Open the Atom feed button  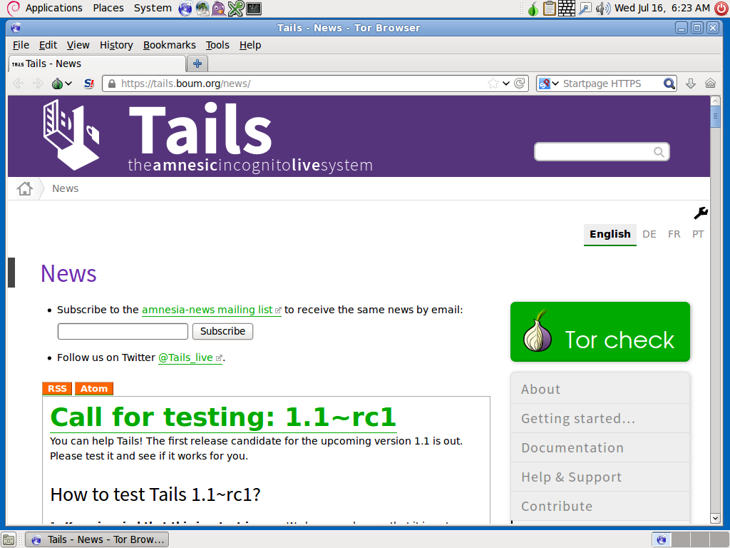pyautogui.click(x=94, y=389)
